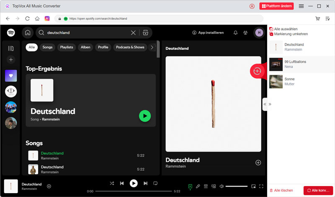
Task: Go to Spotify home icon
Action: (28, 33)
